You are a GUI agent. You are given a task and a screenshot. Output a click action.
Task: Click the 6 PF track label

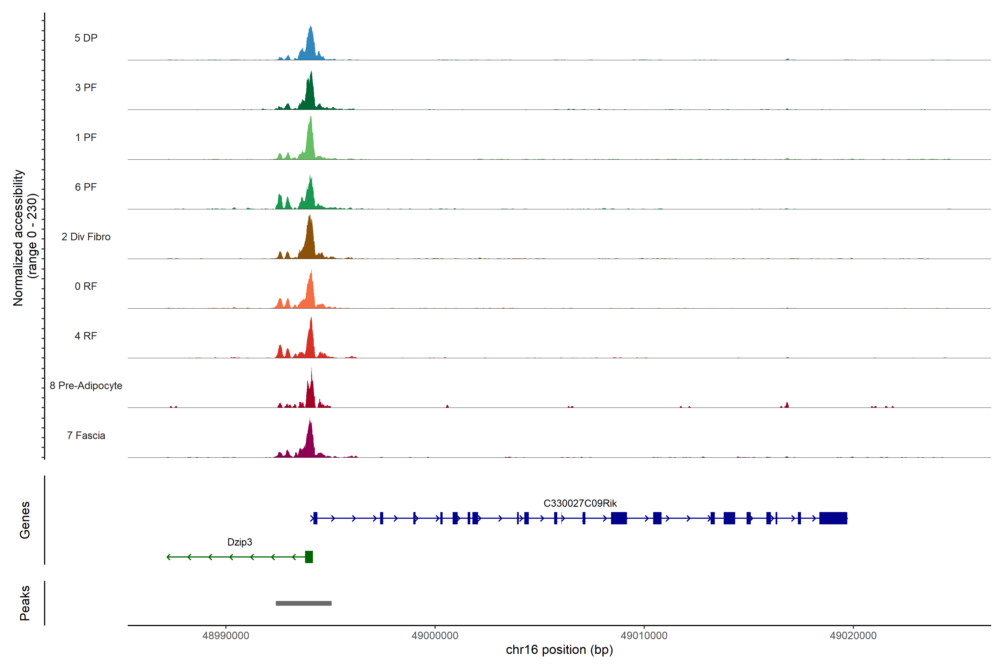(86, 187)
